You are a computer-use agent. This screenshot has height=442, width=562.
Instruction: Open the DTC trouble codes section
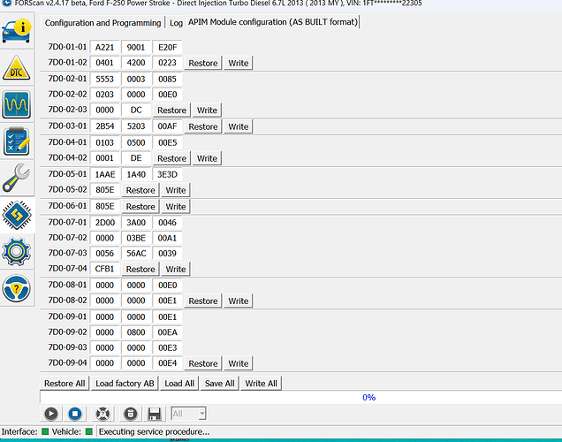coord(17,68)
